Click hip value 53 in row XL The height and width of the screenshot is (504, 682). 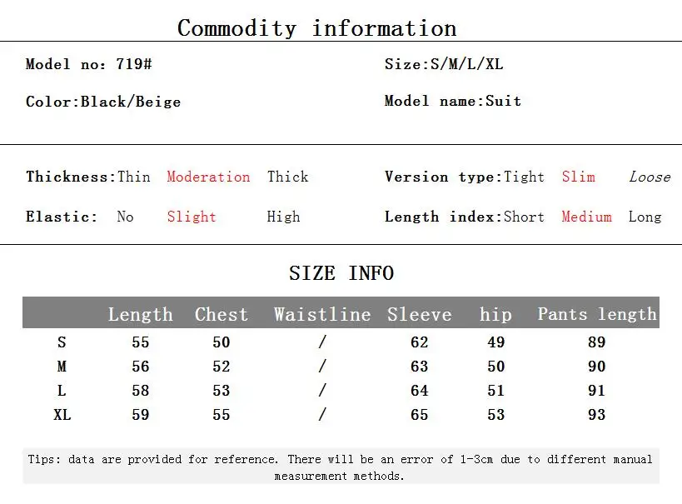pyautogui.click(x=495, y=415)
